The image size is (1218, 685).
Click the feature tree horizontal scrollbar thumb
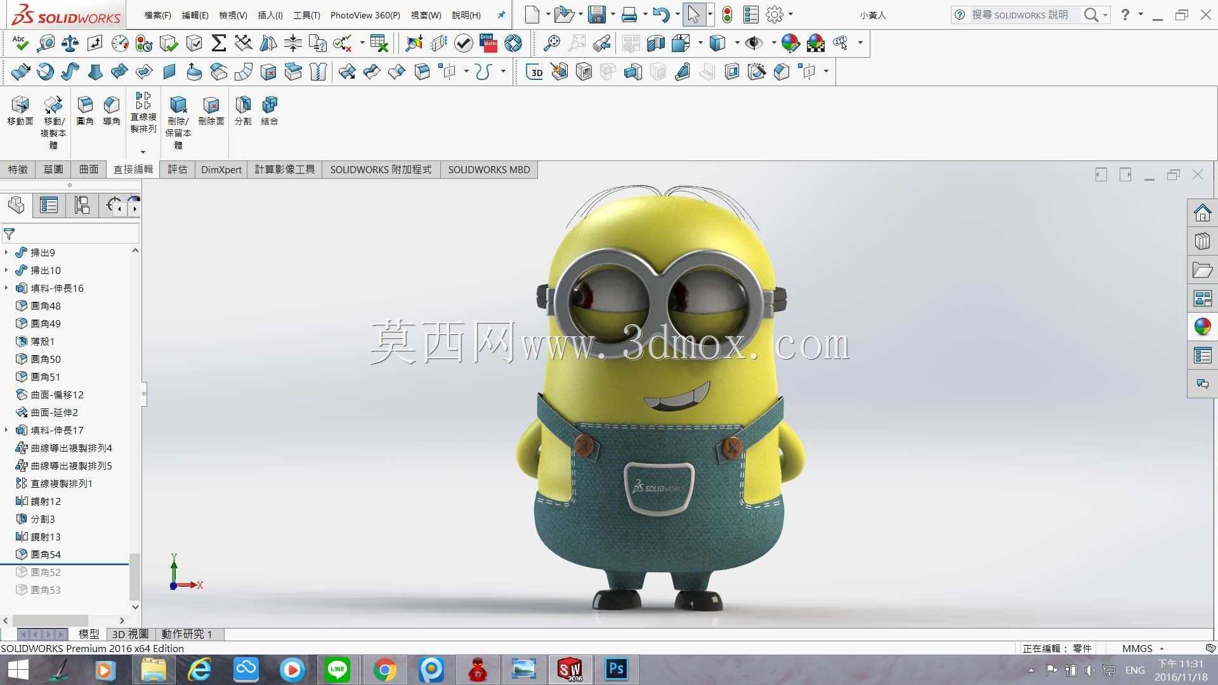coord(50,620)
